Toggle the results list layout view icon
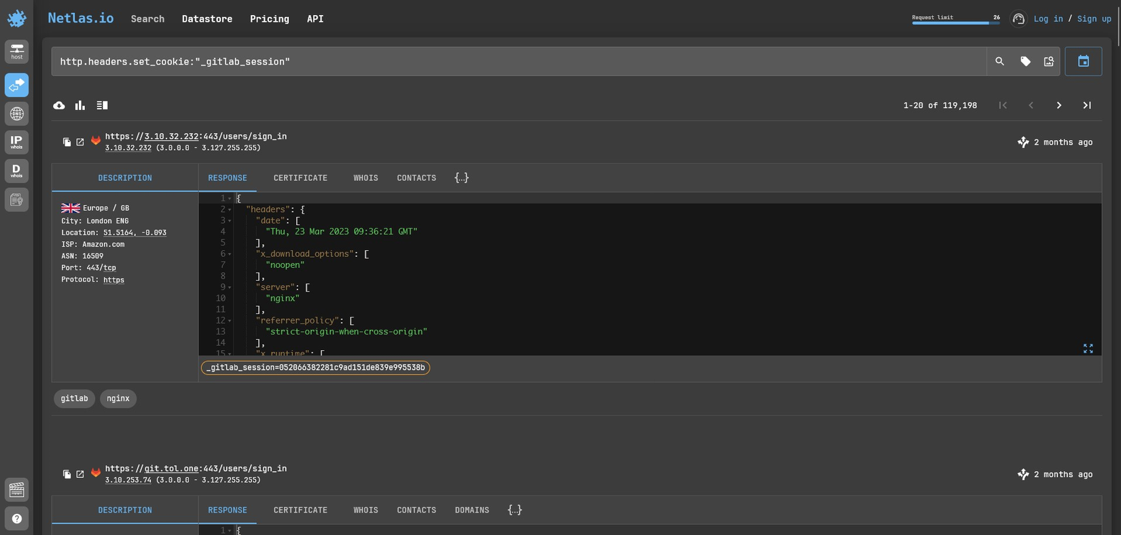Image resolution: width=1121 pixels, height=535 pixels. tap(102, 105)
